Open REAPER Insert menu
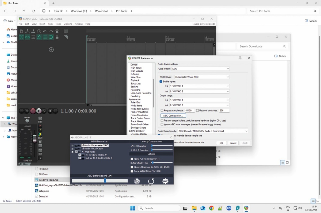This screenshot has width=321, height=213. pos(42,24)
